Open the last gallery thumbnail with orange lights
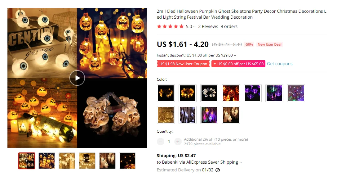337x177 pixels. coord(127,161)
